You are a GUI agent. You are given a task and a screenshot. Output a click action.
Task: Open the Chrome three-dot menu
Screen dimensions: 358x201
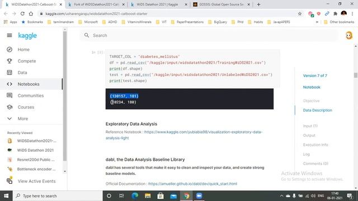pyautogui.click(x=352, y=13)
